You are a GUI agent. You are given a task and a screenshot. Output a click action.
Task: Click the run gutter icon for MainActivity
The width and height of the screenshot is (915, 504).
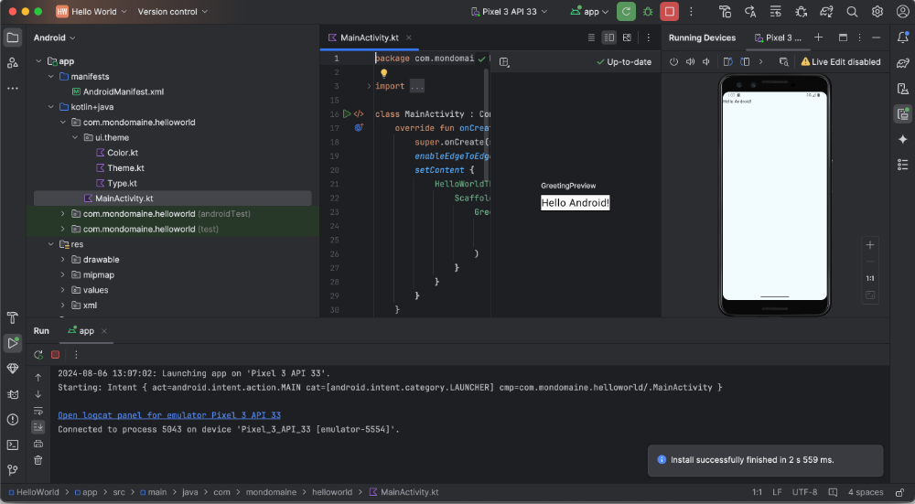[x=347, y=113]
